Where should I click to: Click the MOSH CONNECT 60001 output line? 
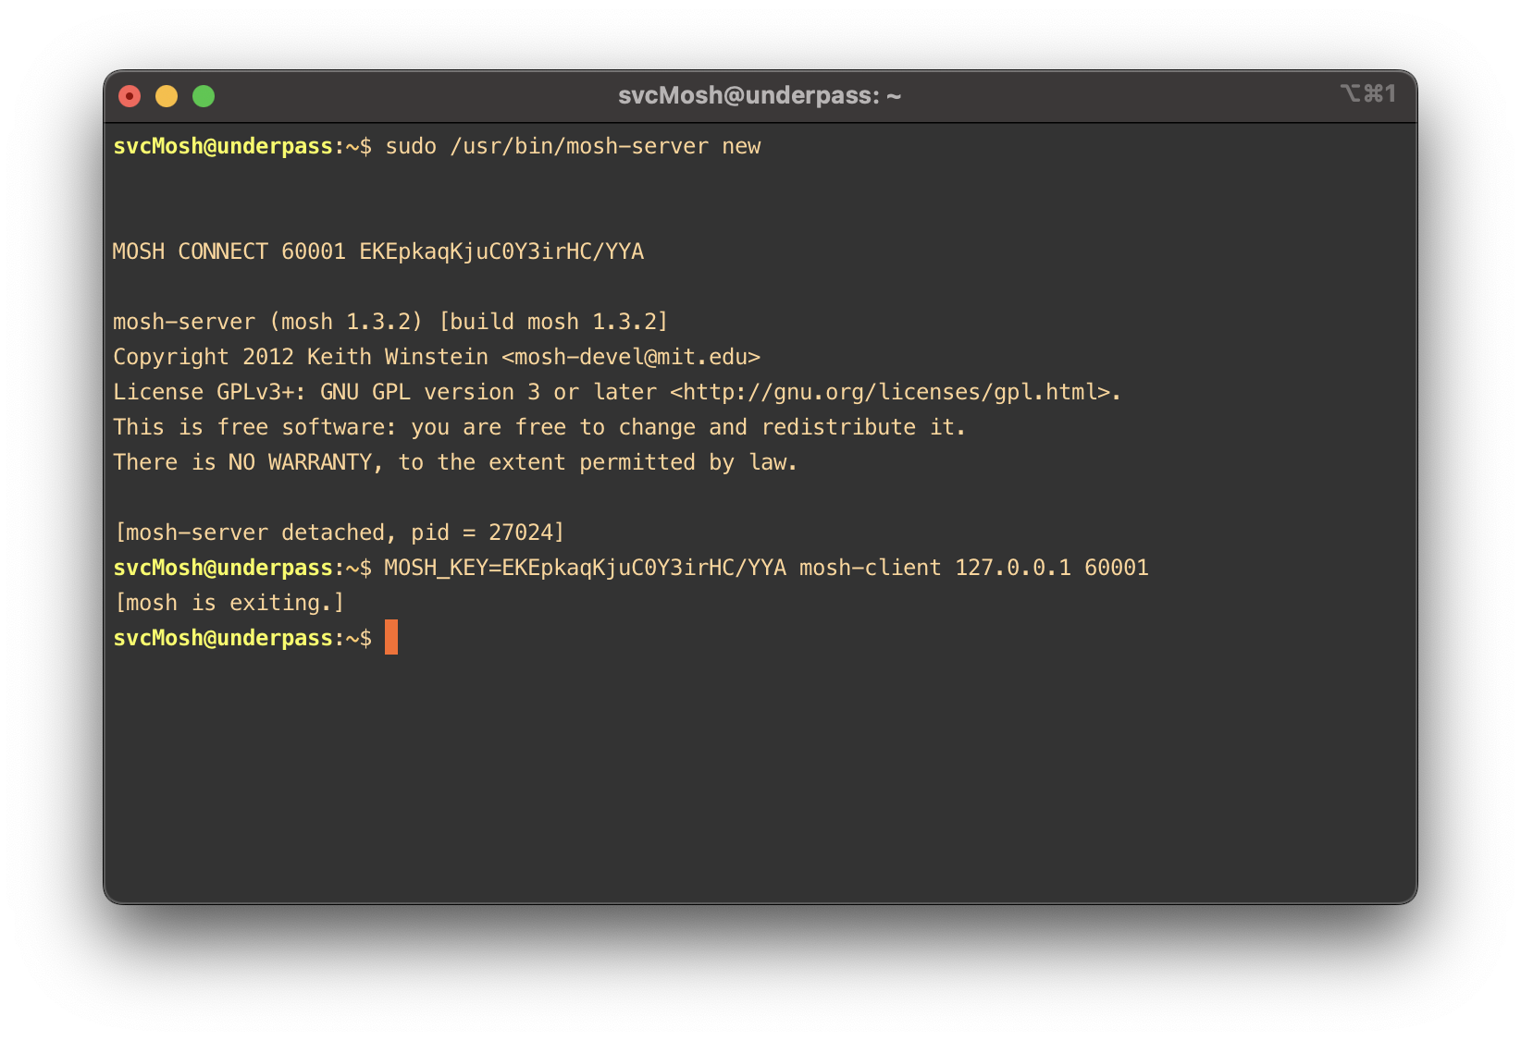click(x=378, y=251)
